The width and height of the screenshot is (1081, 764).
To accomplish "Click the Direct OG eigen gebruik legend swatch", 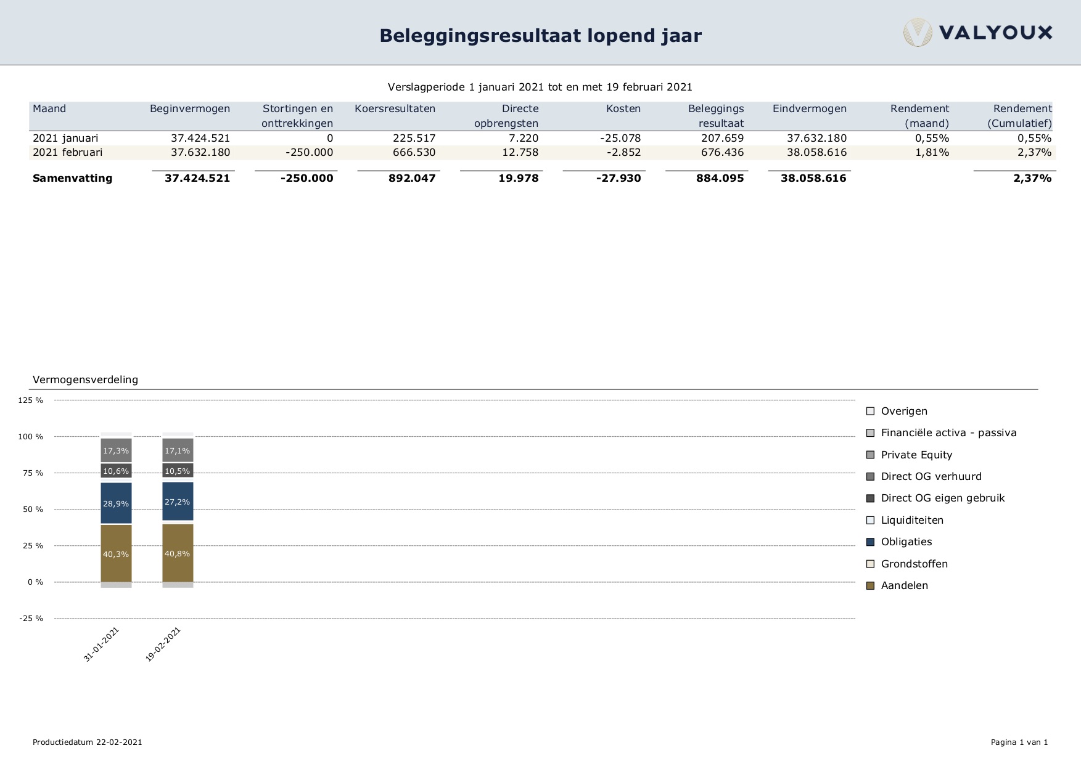I will click(x=870, y=498).
